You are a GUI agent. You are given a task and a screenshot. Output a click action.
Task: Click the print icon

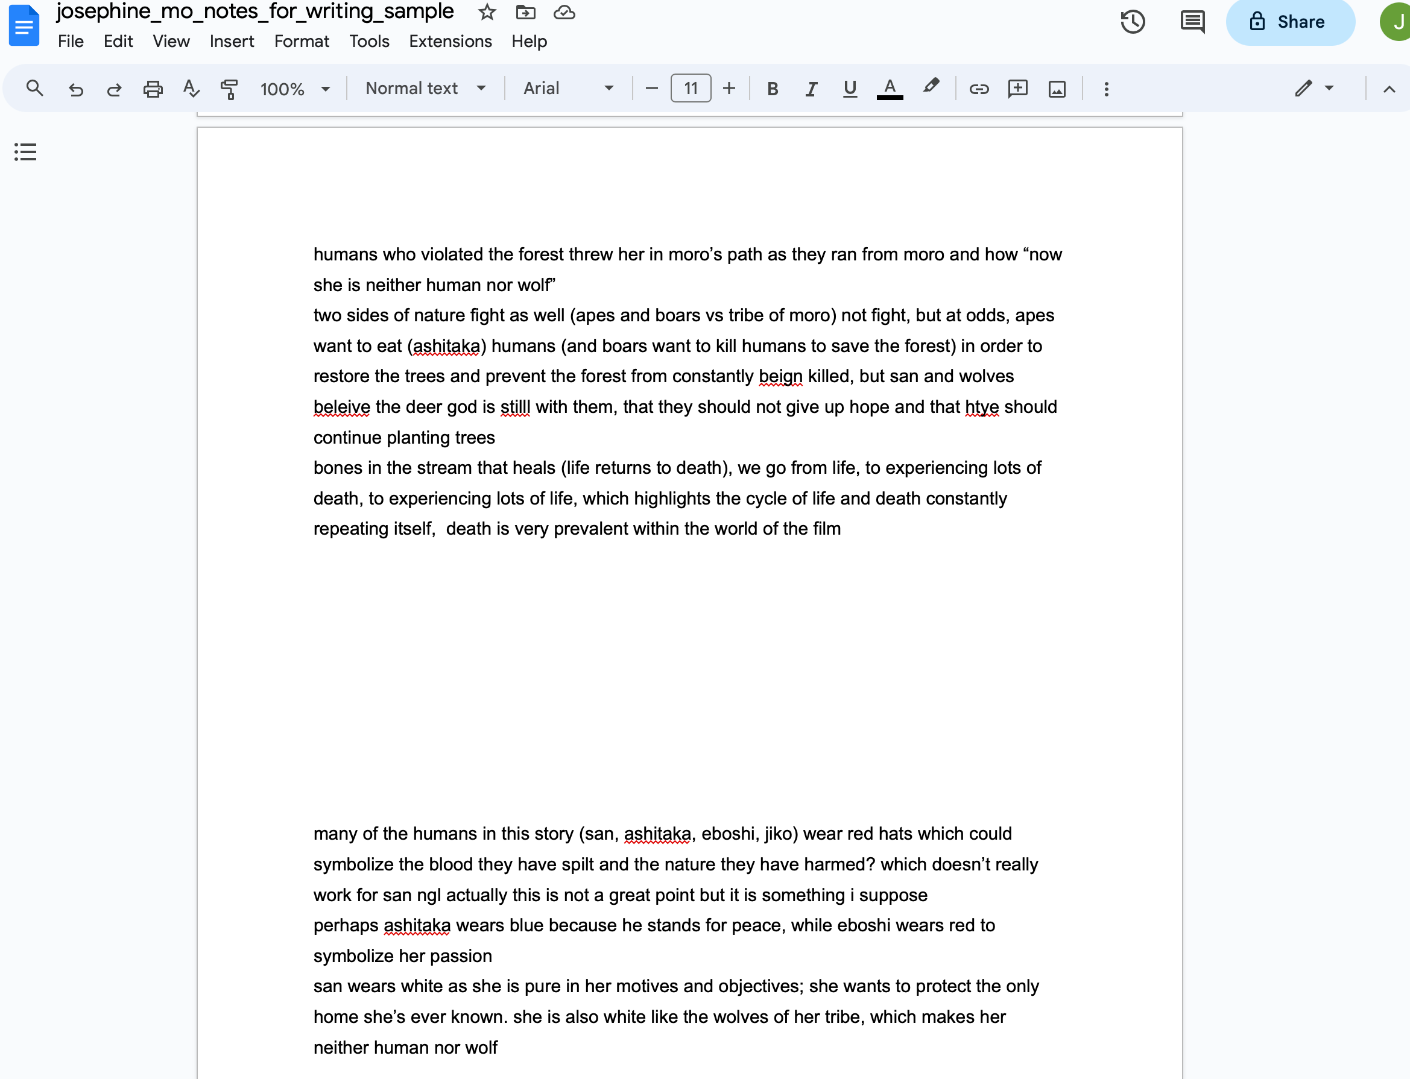(153, 89)
